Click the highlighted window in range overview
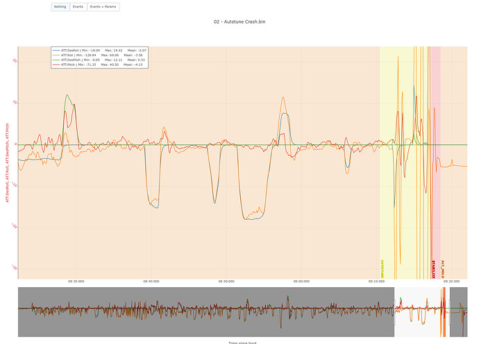 pyautogui.click(x=422, y=312)
